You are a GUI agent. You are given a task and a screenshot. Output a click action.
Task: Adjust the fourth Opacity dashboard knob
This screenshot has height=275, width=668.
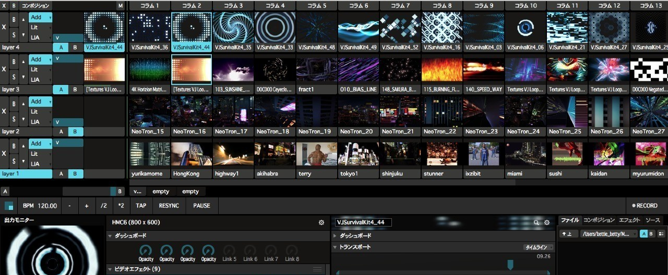[208, 250]
